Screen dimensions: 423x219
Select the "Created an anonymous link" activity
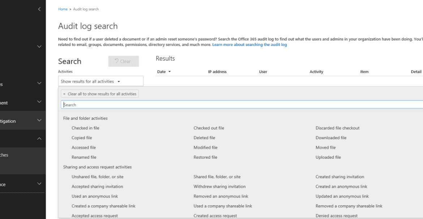341,186
